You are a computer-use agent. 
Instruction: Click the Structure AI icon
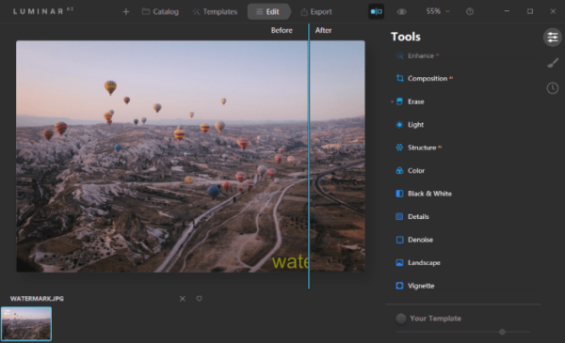(x=399, y=148)
